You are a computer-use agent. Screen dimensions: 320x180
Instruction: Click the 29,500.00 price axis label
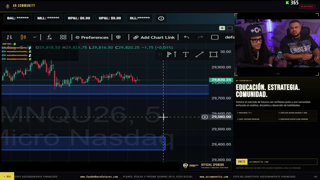[221, 129]
